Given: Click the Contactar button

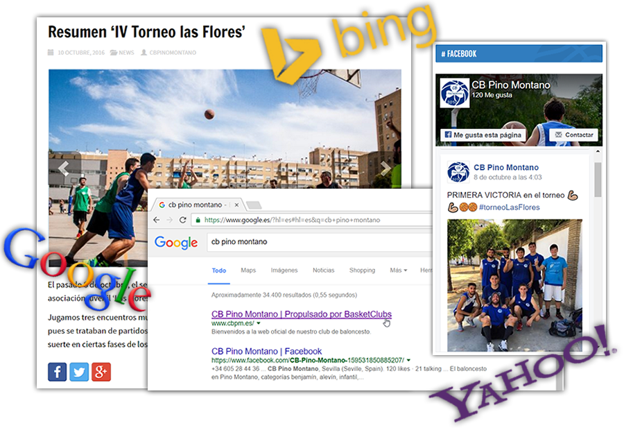Looking at the screenshot, I should 574,135.
